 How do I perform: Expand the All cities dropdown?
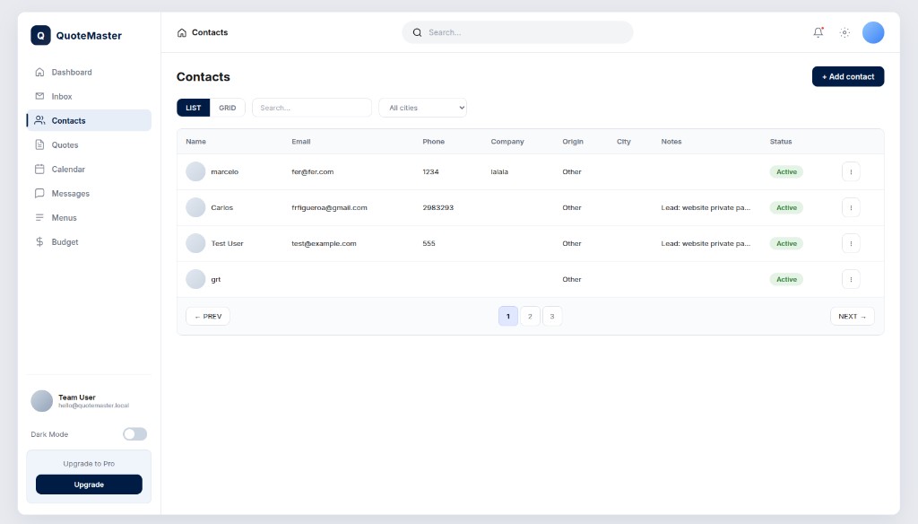[422, 108]
